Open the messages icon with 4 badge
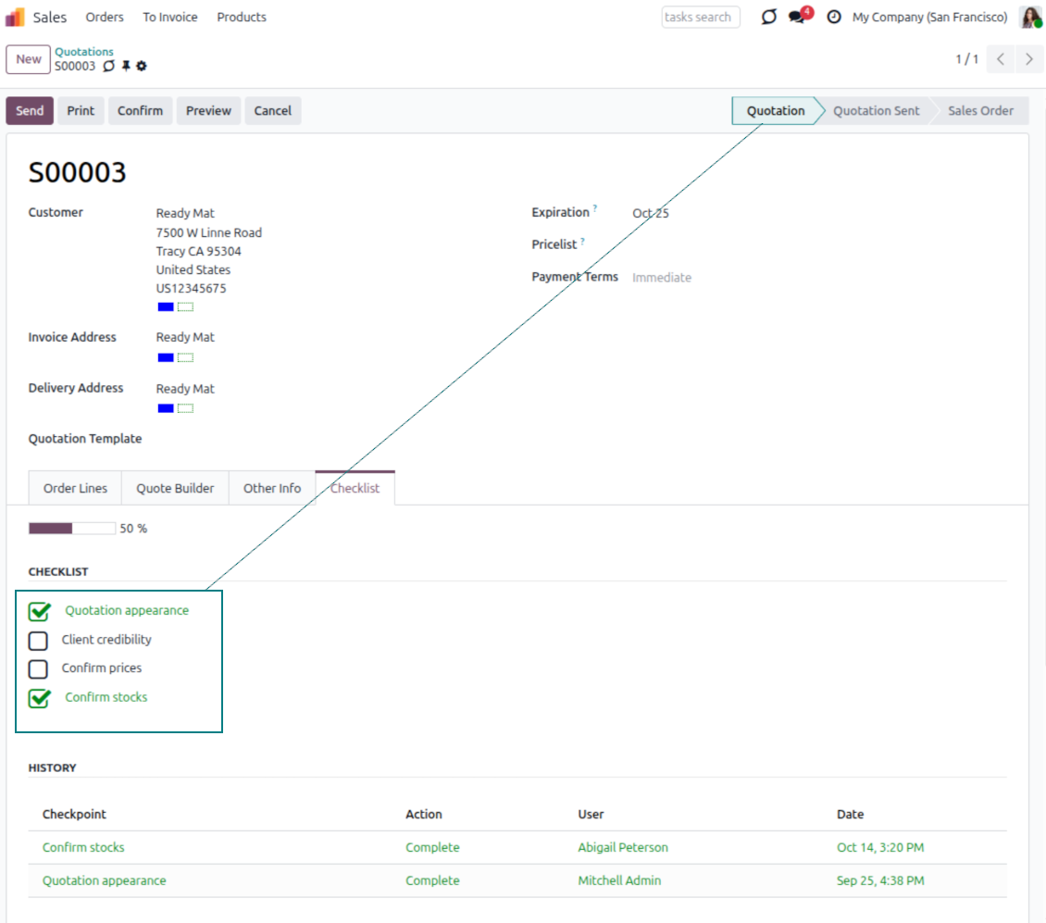The width and height of the screenshot is (1046, 923). [x=797, y=17]
